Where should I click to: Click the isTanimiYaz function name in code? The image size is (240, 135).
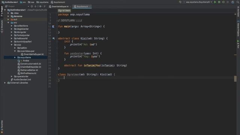tap(92, 66)
